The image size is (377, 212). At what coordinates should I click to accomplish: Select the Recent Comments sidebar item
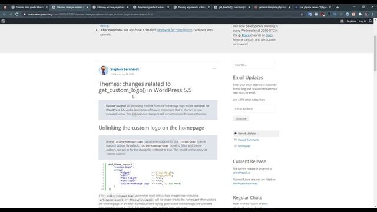(x=249, y=140)
